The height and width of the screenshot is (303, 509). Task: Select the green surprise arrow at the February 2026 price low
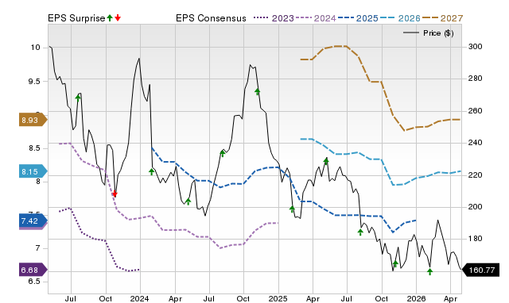429,271
